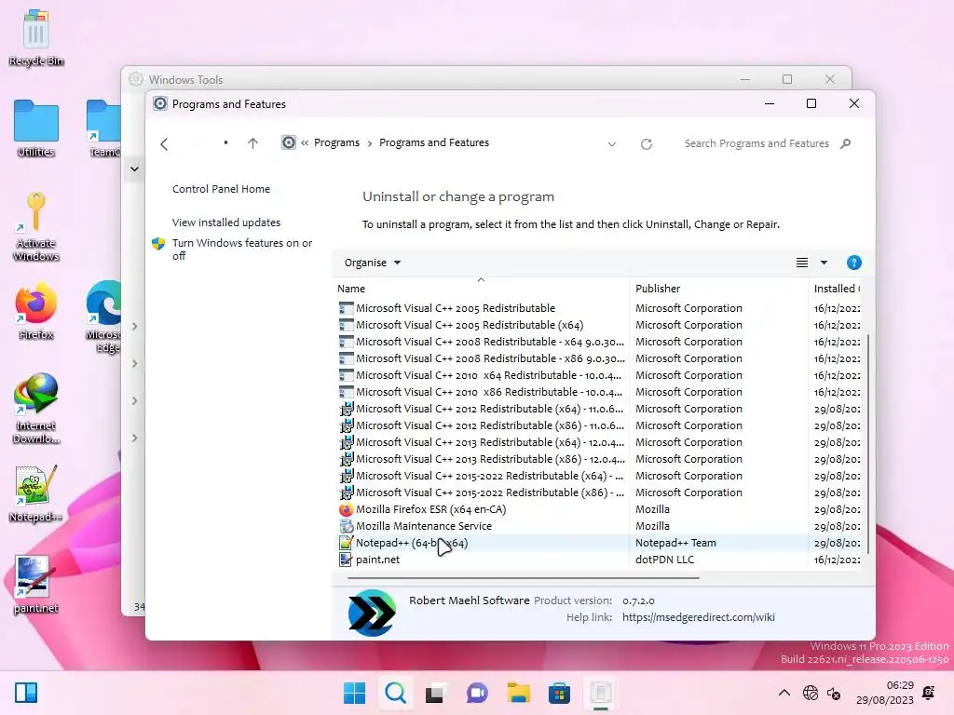Navigate to Programs breadcrumb
This screenshot has height=715, width=954.
click(x=336, y=142)
